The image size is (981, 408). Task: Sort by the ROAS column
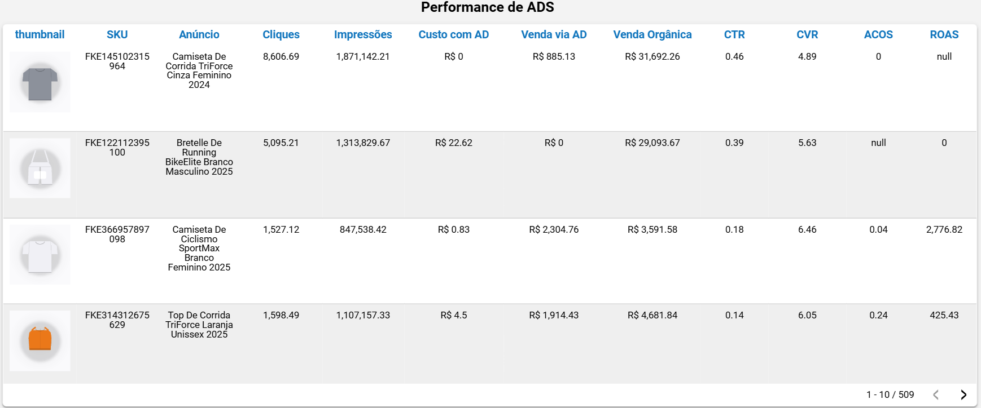click(x=944, y=34)
